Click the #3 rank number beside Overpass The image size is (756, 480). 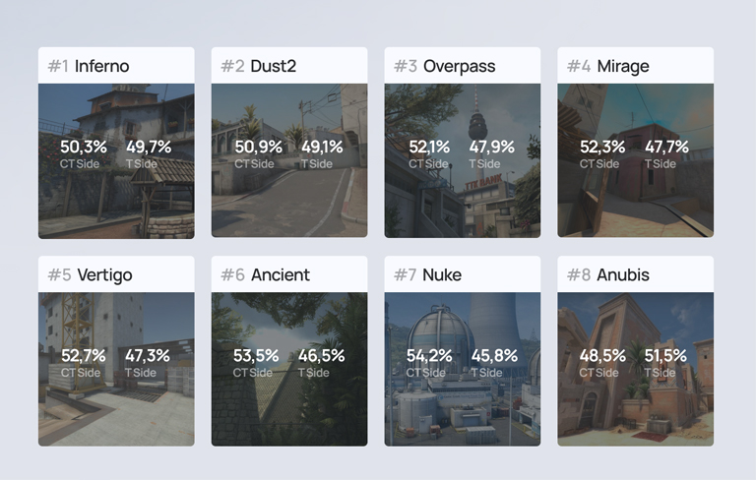(x=406, y=67)
